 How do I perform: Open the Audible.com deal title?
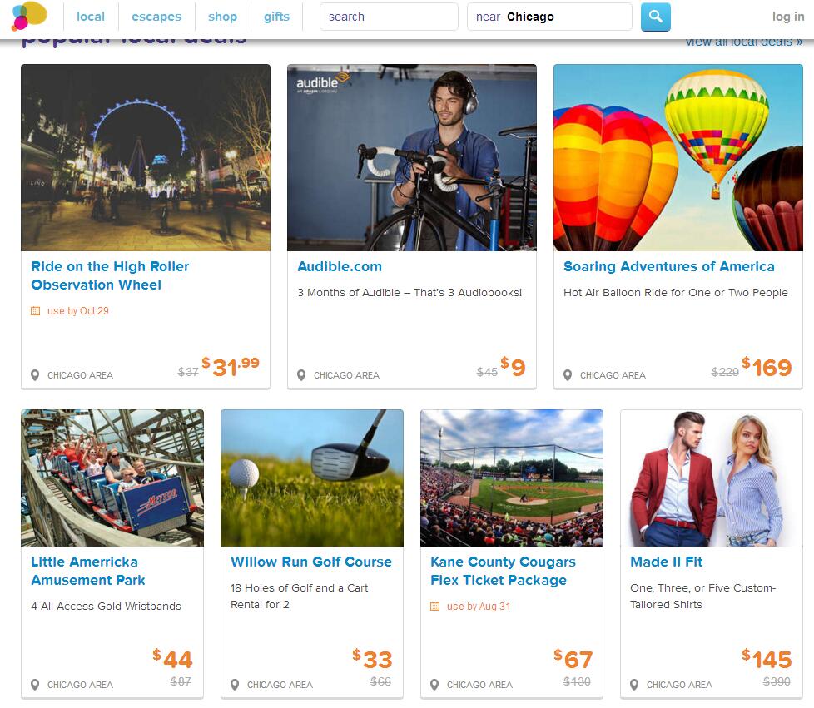(340, 266)
